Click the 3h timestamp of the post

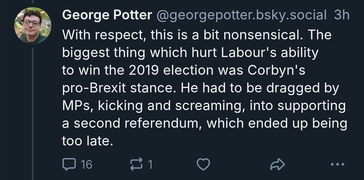[x=341, y=15]
